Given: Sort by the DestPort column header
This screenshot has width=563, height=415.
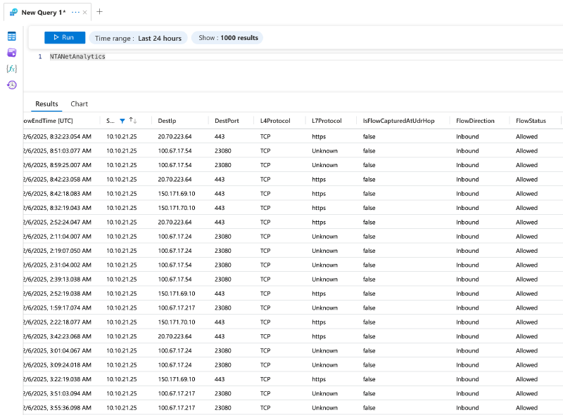Looking at the screenshot, I should [227, 121].
